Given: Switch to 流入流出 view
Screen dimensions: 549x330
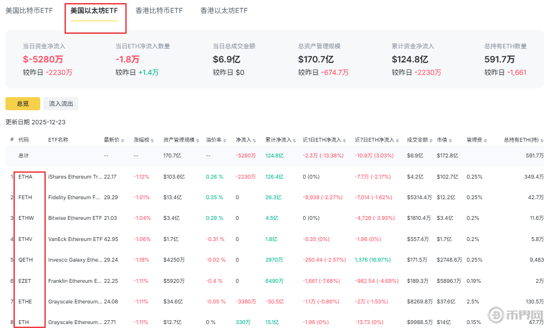Looking at the screenshot, I should tap(61, 104).
